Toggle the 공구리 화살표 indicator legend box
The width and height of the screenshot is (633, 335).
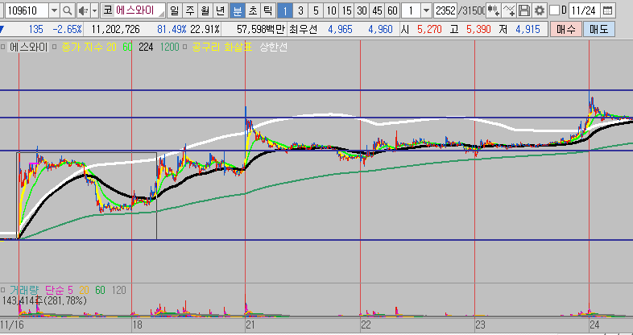tap(185, 48)
